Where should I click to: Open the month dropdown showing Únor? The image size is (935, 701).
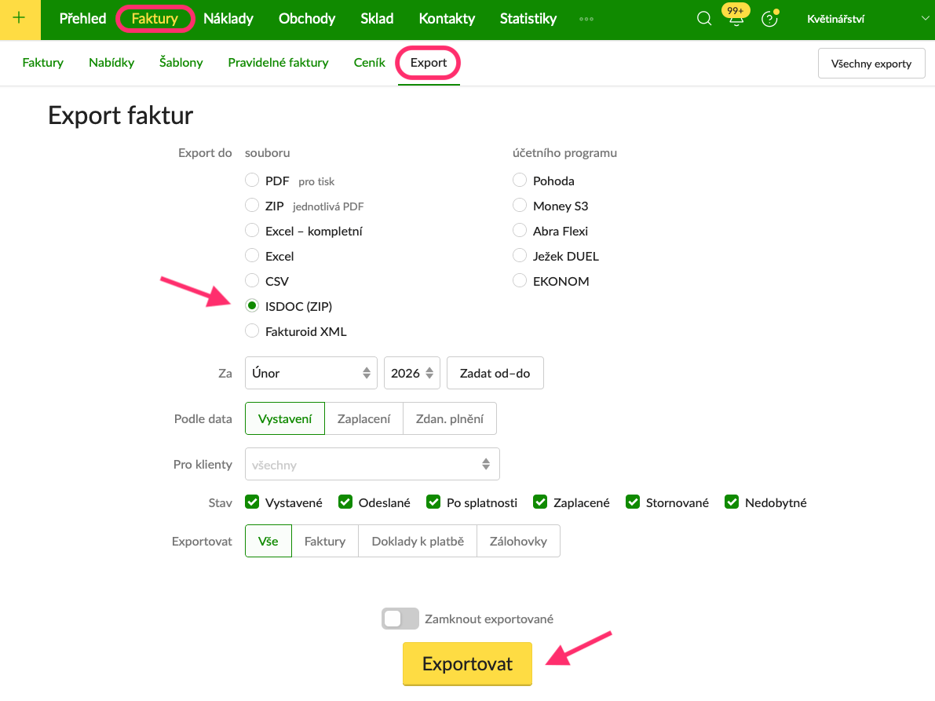click(x=312, y=373)
